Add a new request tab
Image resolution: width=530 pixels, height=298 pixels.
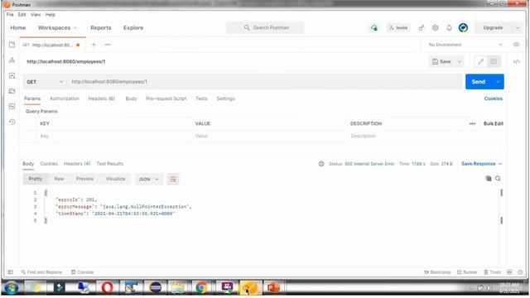pyautogui.click(x=94, y=45)
